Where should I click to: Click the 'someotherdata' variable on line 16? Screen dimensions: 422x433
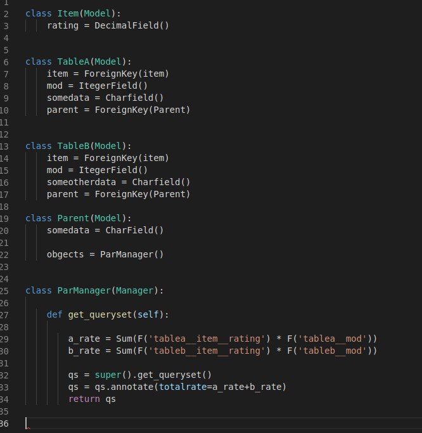coord(81,182)
